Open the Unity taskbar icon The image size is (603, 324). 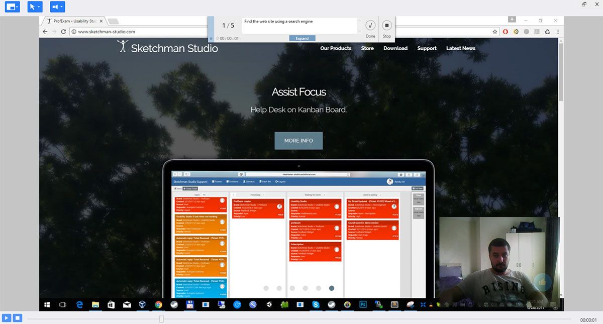[x=269, y=304]
